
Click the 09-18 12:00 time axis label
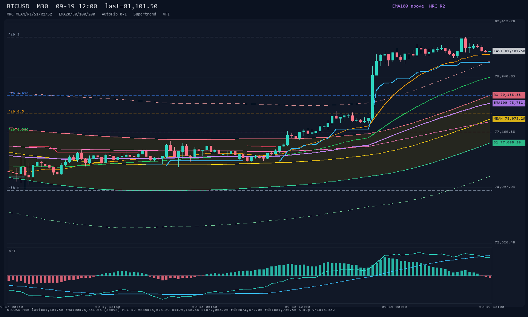point(298,307)
